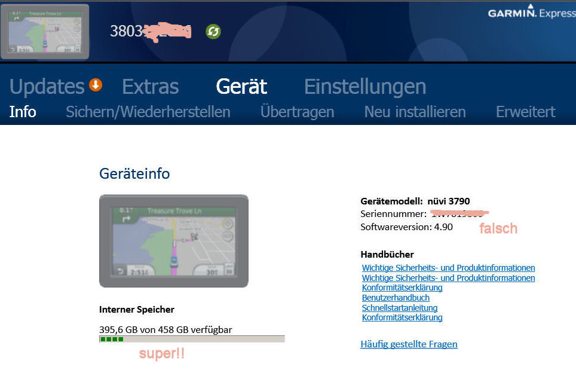Viewport: 576px width, 376px height.
Task: Open first Wichtige Sicherheits- und Produktinformationen link
Action: tap(448, 268)
